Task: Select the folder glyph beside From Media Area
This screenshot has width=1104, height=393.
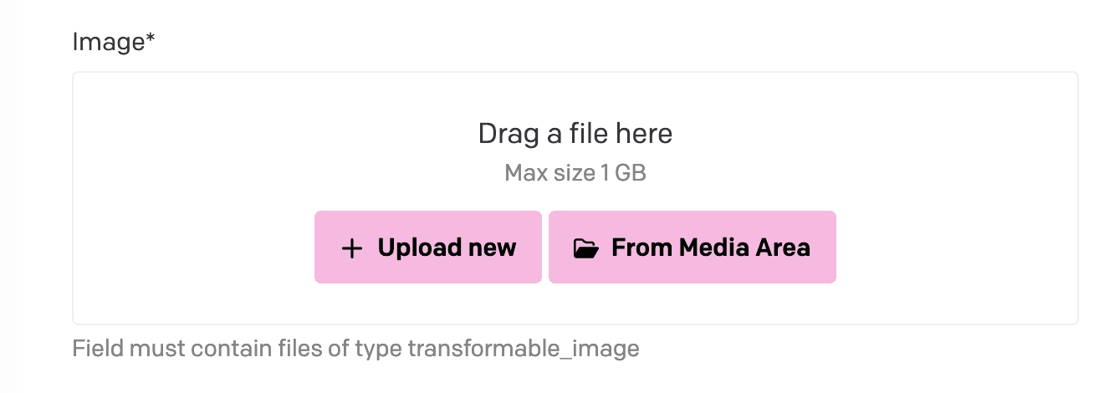Action: (586, 248)
